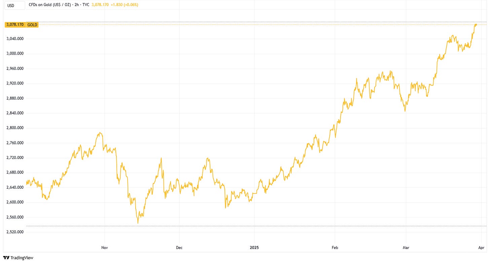Click the 3,078.170 current price tag
This screenshot has height=263, width=490.
click(x=15, y=25)
